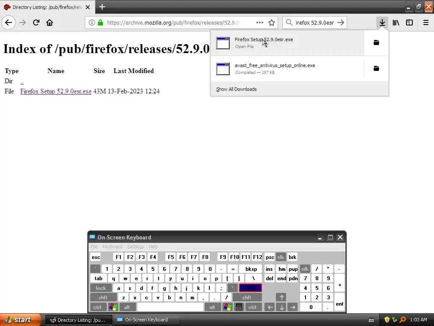Image resolution: width=434 pixels, height=326 pixels.
Task: Click the green padlock security icon
Action: (x=100, y=22)
